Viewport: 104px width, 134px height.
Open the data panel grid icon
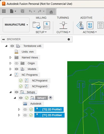click(4, 11)
